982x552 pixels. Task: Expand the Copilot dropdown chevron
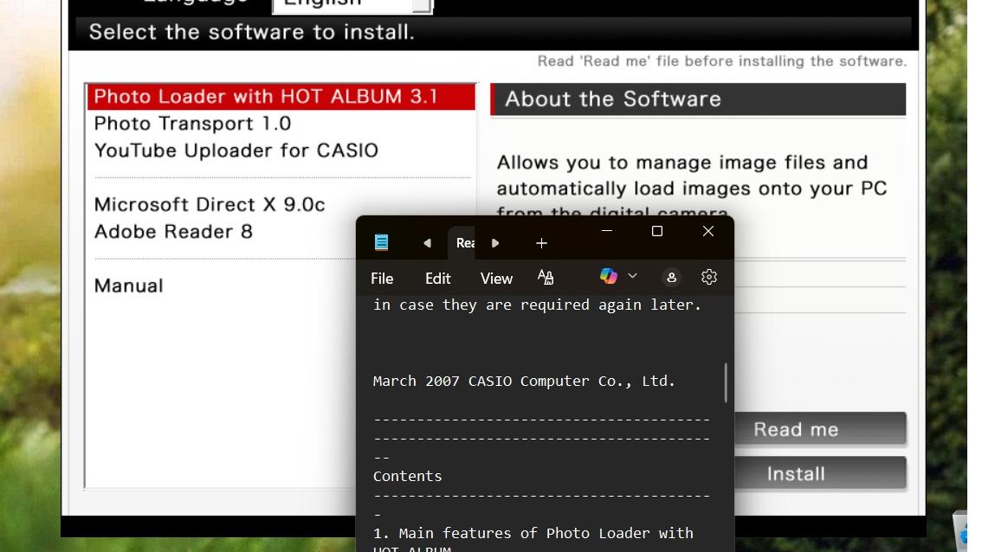click(632, 276)
